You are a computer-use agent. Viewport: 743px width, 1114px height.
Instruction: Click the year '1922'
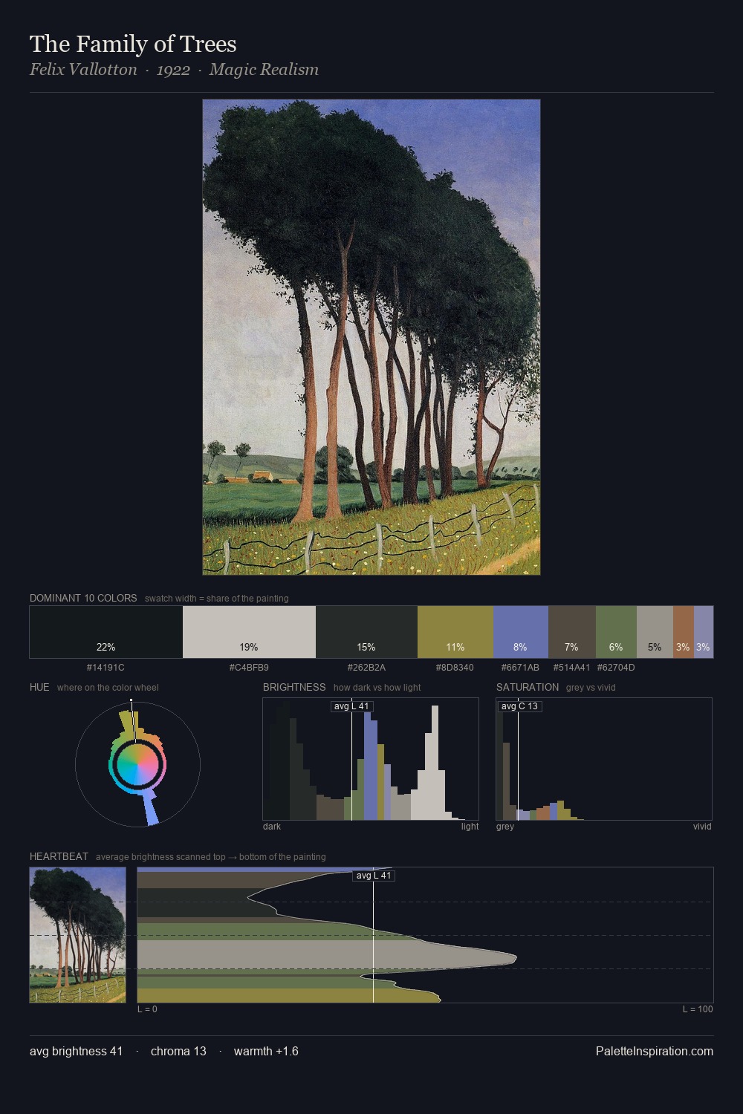point(173,70)
